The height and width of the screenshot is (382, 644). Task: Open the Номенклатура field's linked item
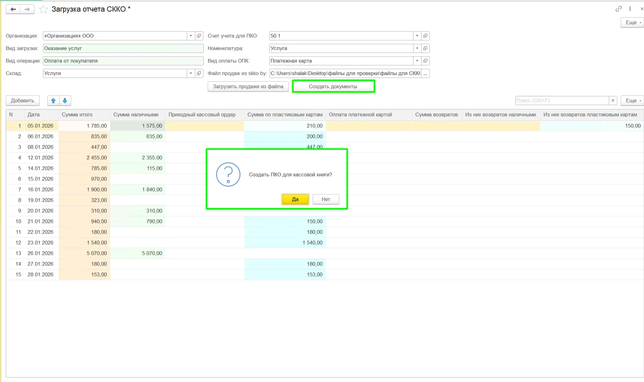pos(425,48)
